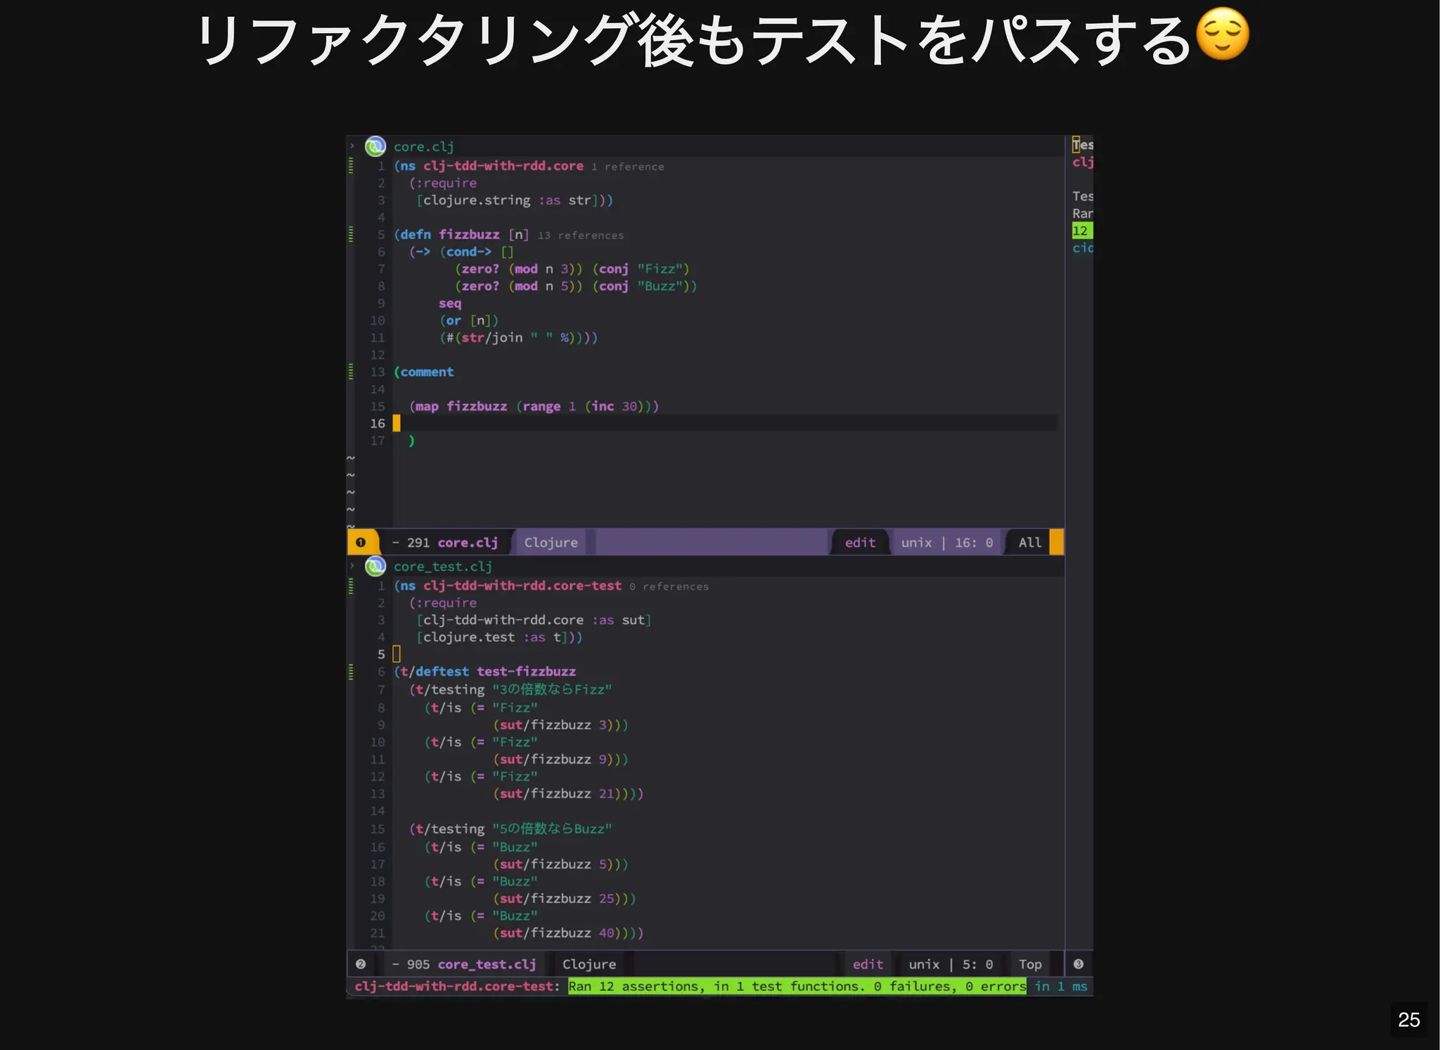Click '(sut/fizzbuzz 25)' call
Screen dimensions: 1440x1050
click(557, 899)
